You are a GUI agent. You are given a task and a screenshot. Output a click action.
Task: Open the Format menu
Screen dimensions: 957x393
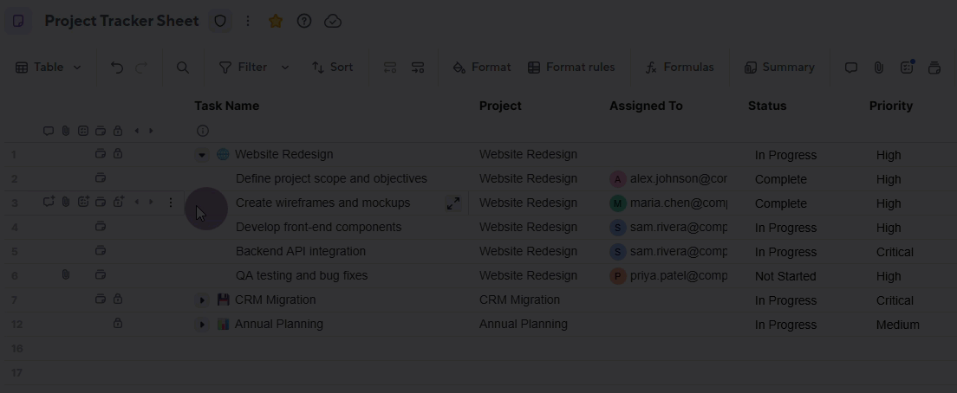tap(482, 67)
